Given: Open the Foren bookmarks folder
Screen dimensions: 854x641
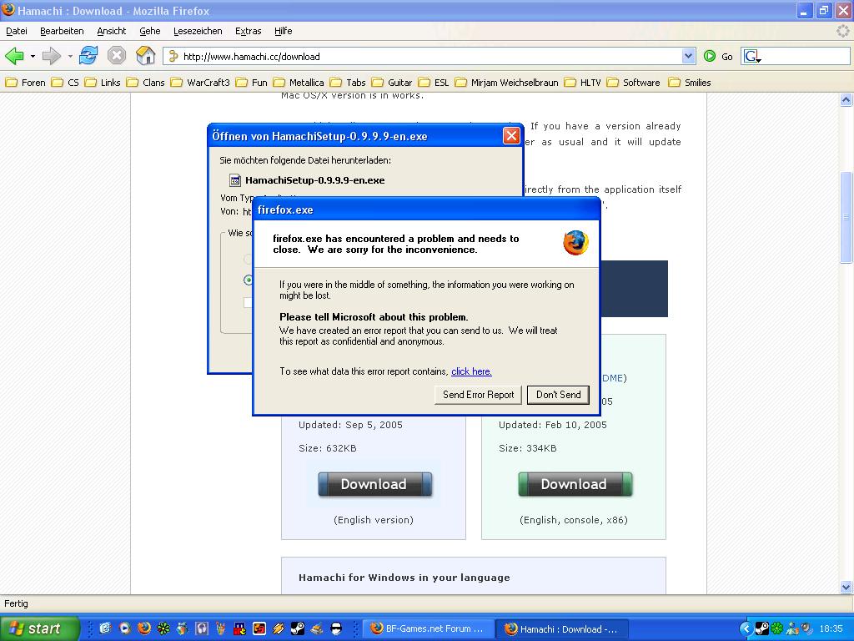Looking at the screenshot, I should click(x=25, y=83).
